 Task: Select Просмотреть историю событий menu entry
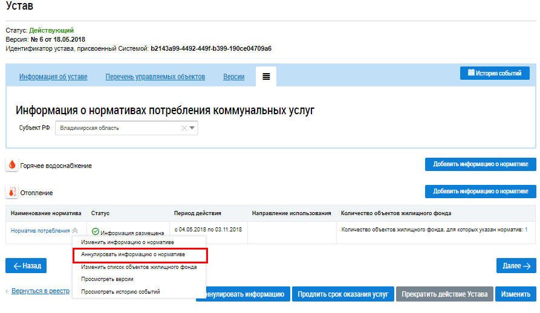point(120,292)
